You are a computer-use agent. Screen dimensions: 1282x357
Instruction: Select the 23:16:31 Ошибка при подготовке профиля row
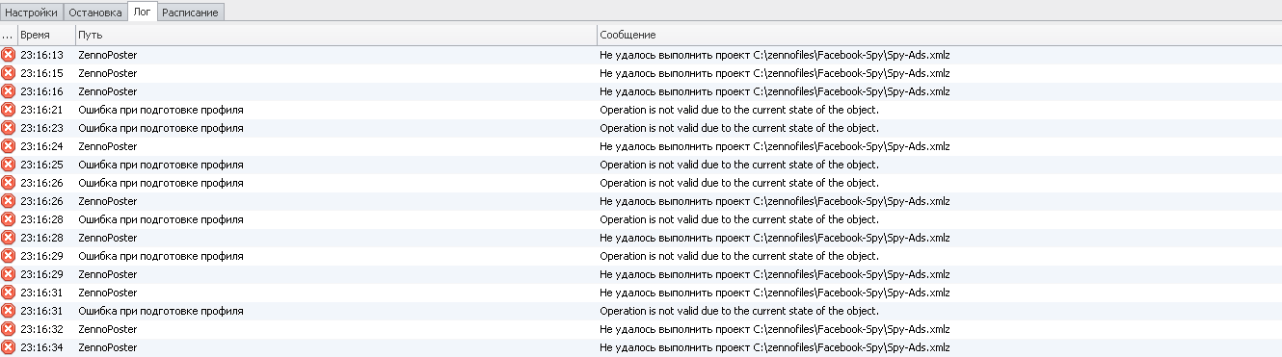click(x=641, y=311)
